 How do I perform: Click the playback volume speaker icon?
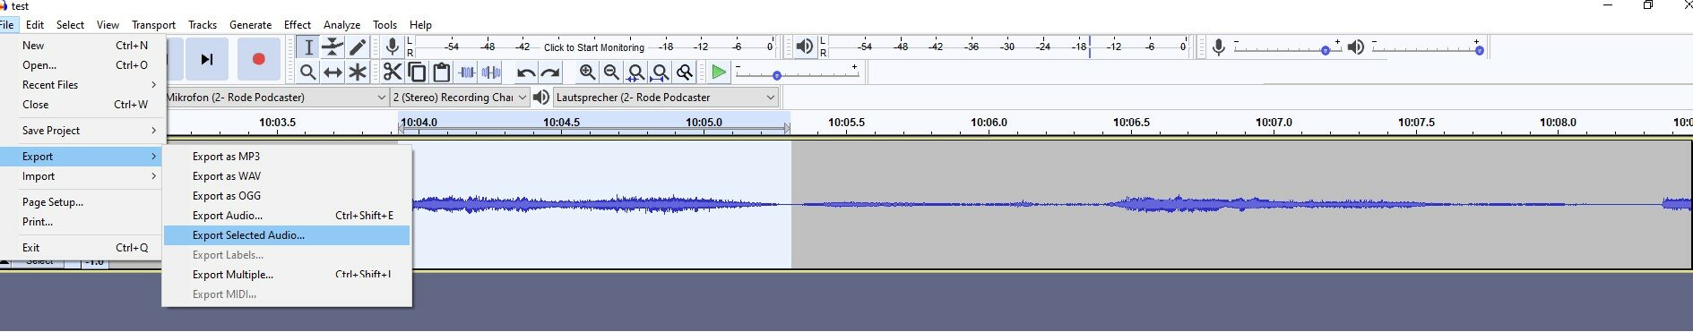point(1355,47)
